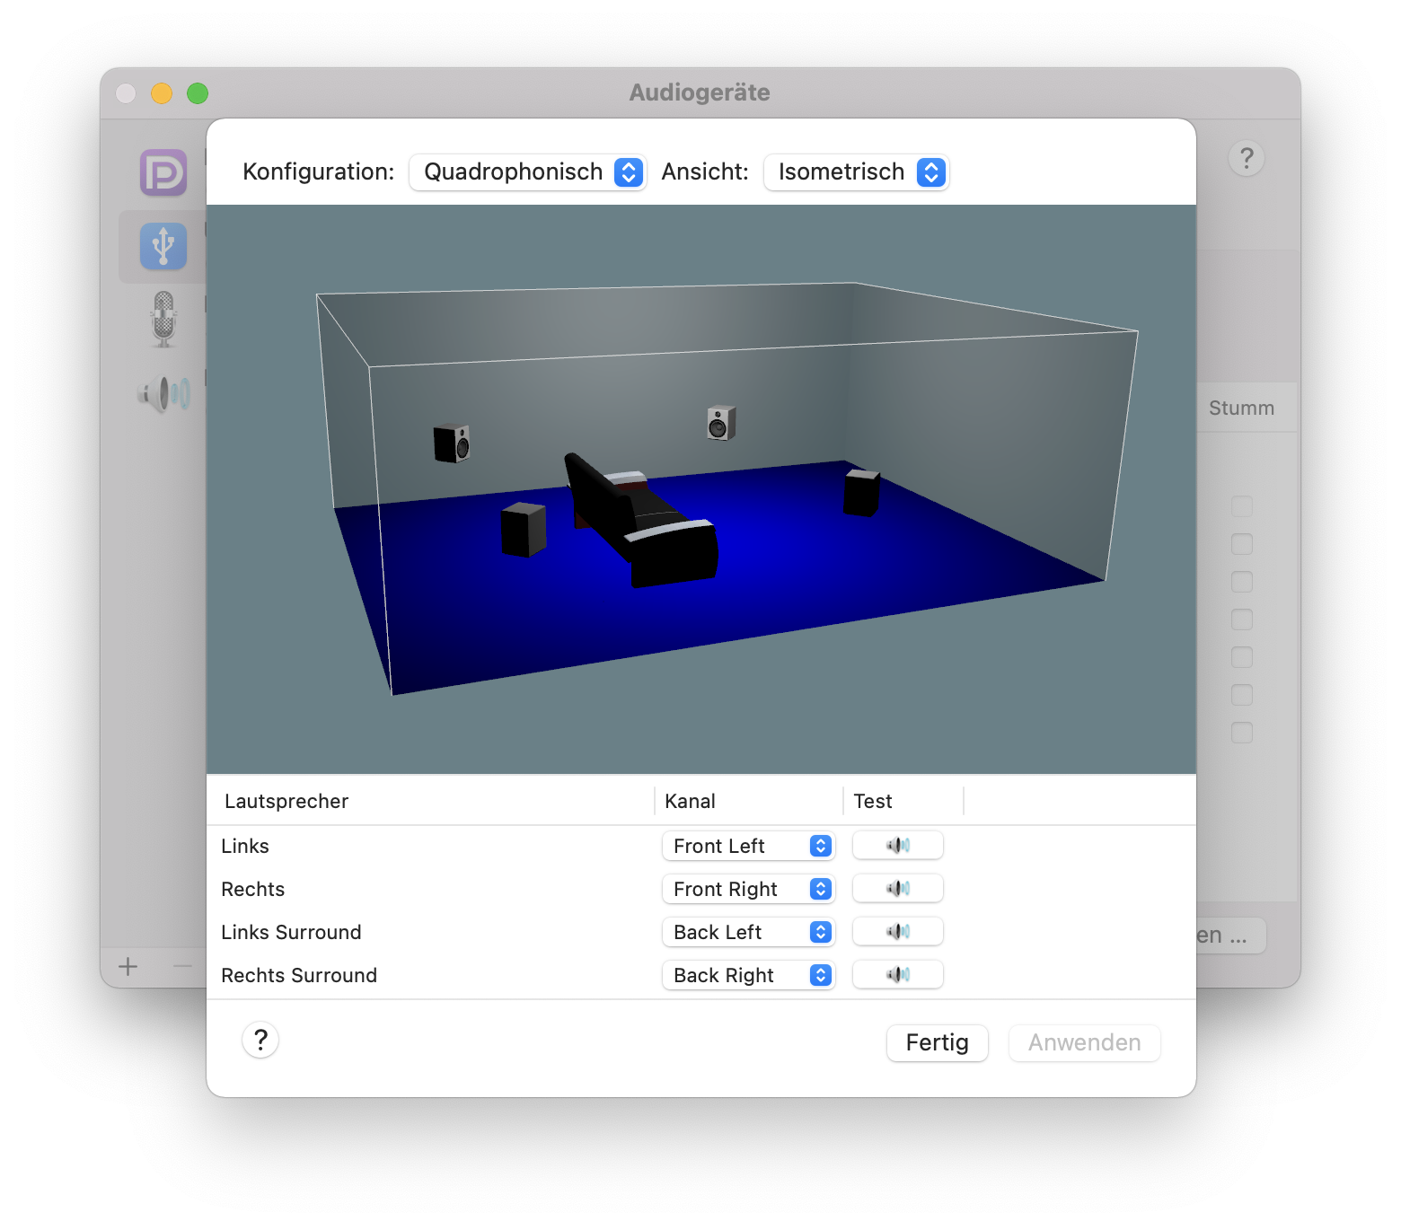Click the plus button to add device
Image resolution: width=1401 pixels, height=1230 pixels.
(x=128, y=966)
